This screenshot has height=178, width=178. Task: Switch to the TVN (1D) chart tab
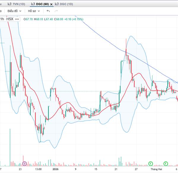click(x=16, y=4)
